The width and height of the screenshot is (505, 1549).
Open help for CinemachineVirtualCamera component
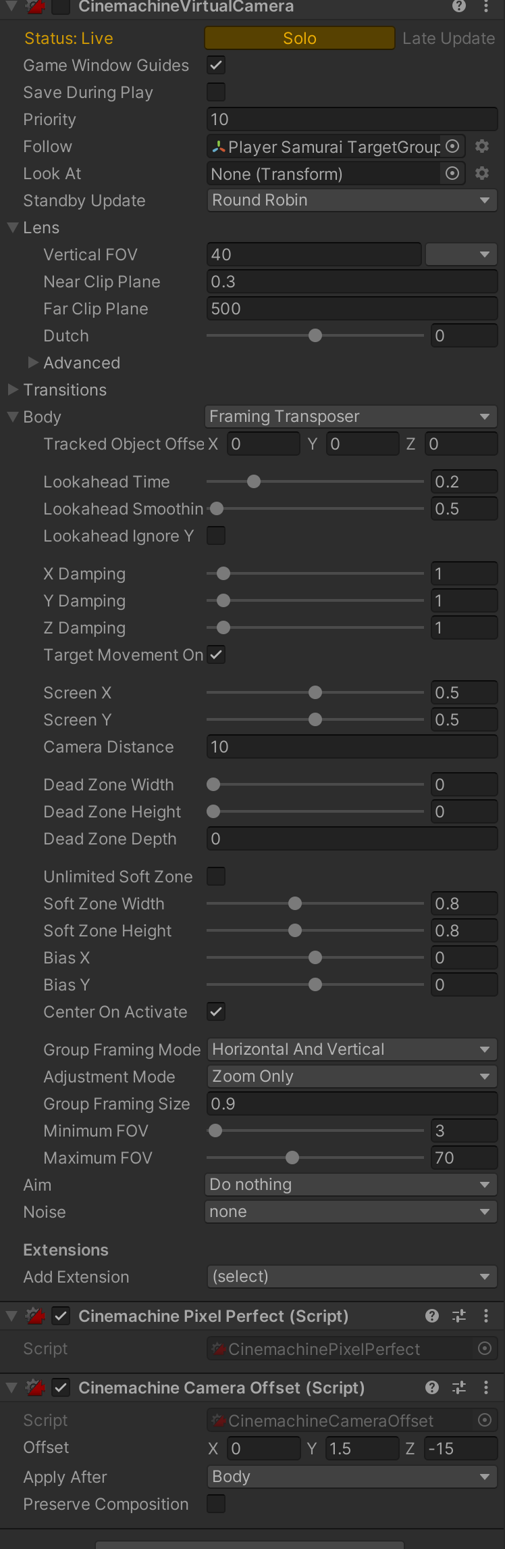(459, 6)
